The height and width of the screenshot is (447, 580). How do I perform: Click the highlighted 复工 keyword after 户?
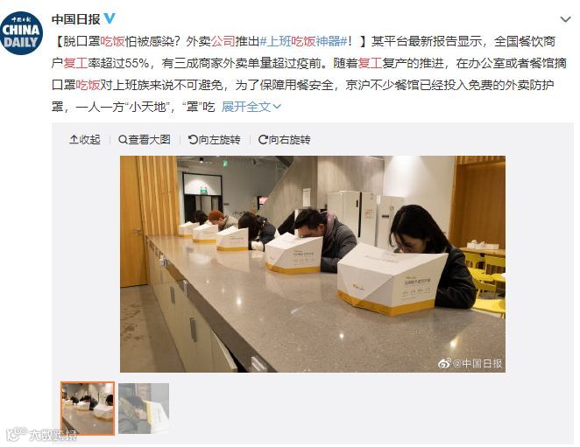(75, 63)
